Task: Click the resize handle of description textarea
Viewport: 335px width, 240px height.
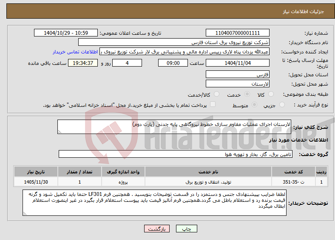Action: pos(60,132)
